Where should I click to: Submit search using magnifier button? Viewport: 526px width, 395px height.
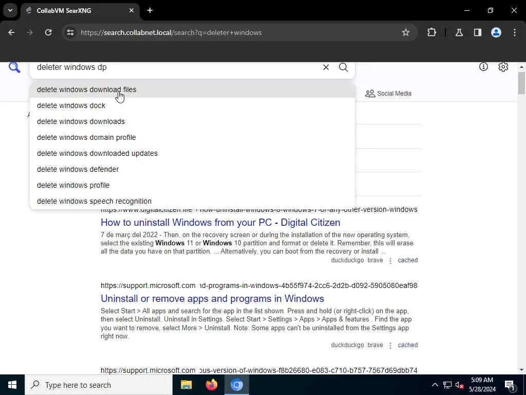tap(343, 67)
